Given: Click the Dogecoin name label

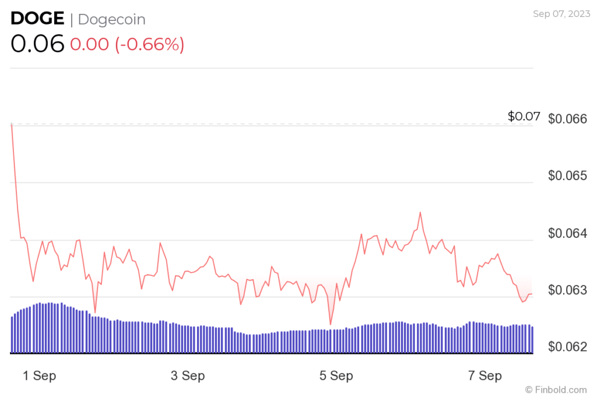Looking at the screenshot, I should (x=111, y=19).
